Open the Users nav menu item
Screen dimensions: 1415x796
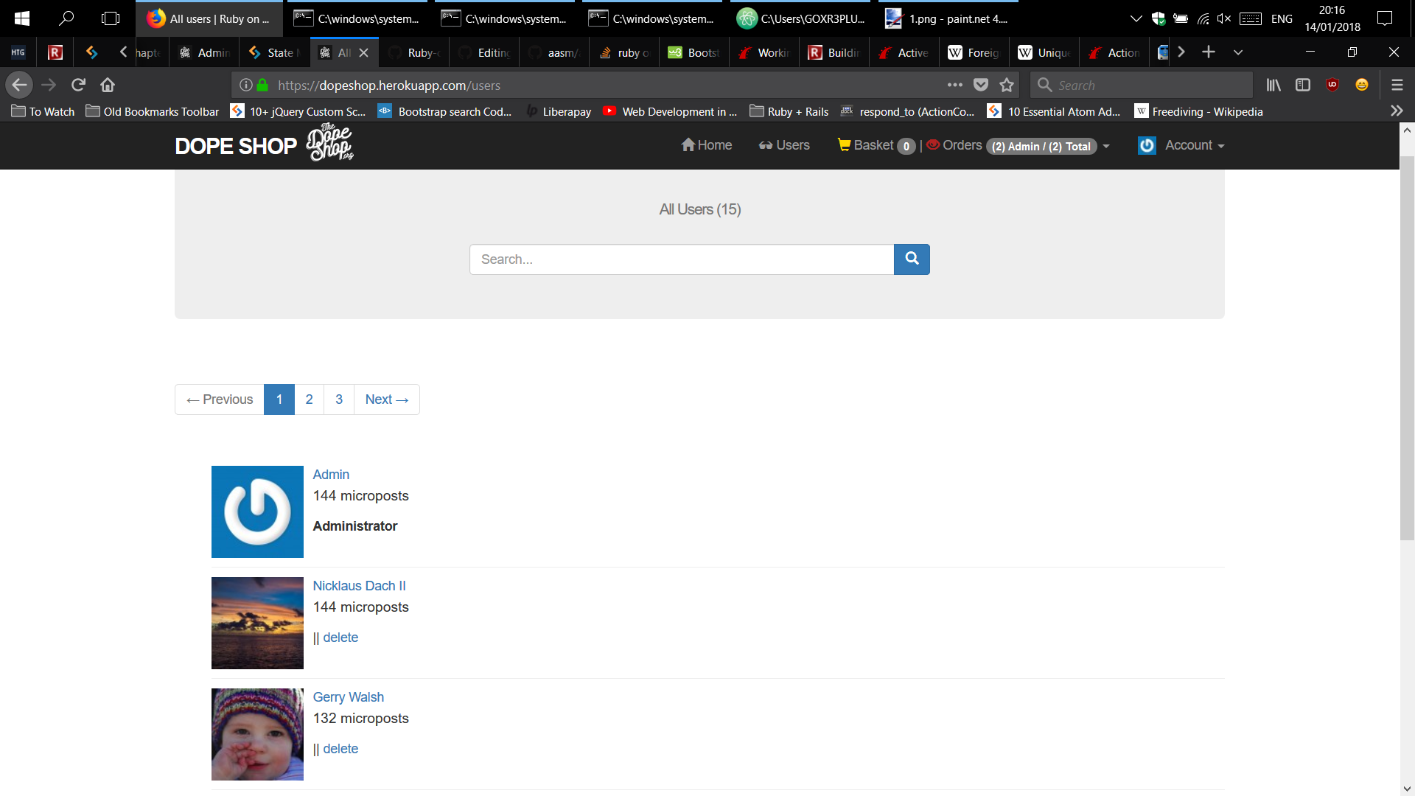click(784, 145)
